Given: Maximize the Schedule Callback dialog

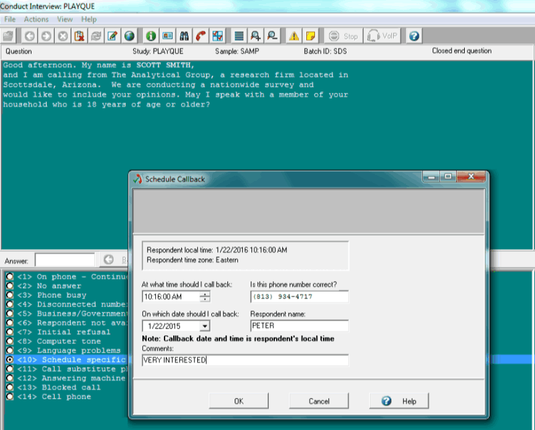Looking at the screenshot, I should (448, 176).
